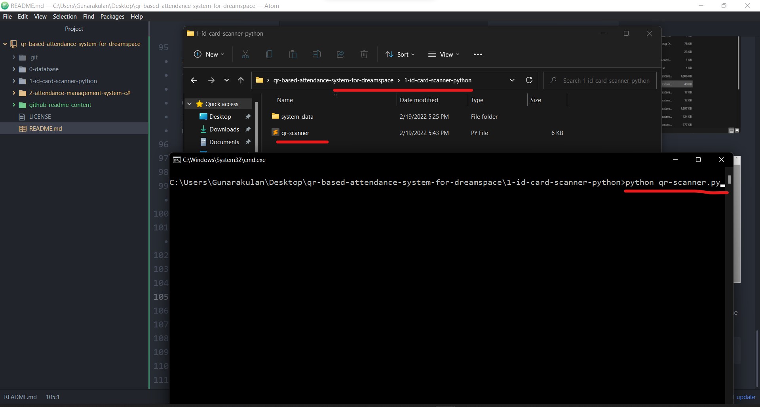Viewport: 760px width, 407px height.
Task: Click the pin icon next to Documents
Action: click(x=248, y=142)
